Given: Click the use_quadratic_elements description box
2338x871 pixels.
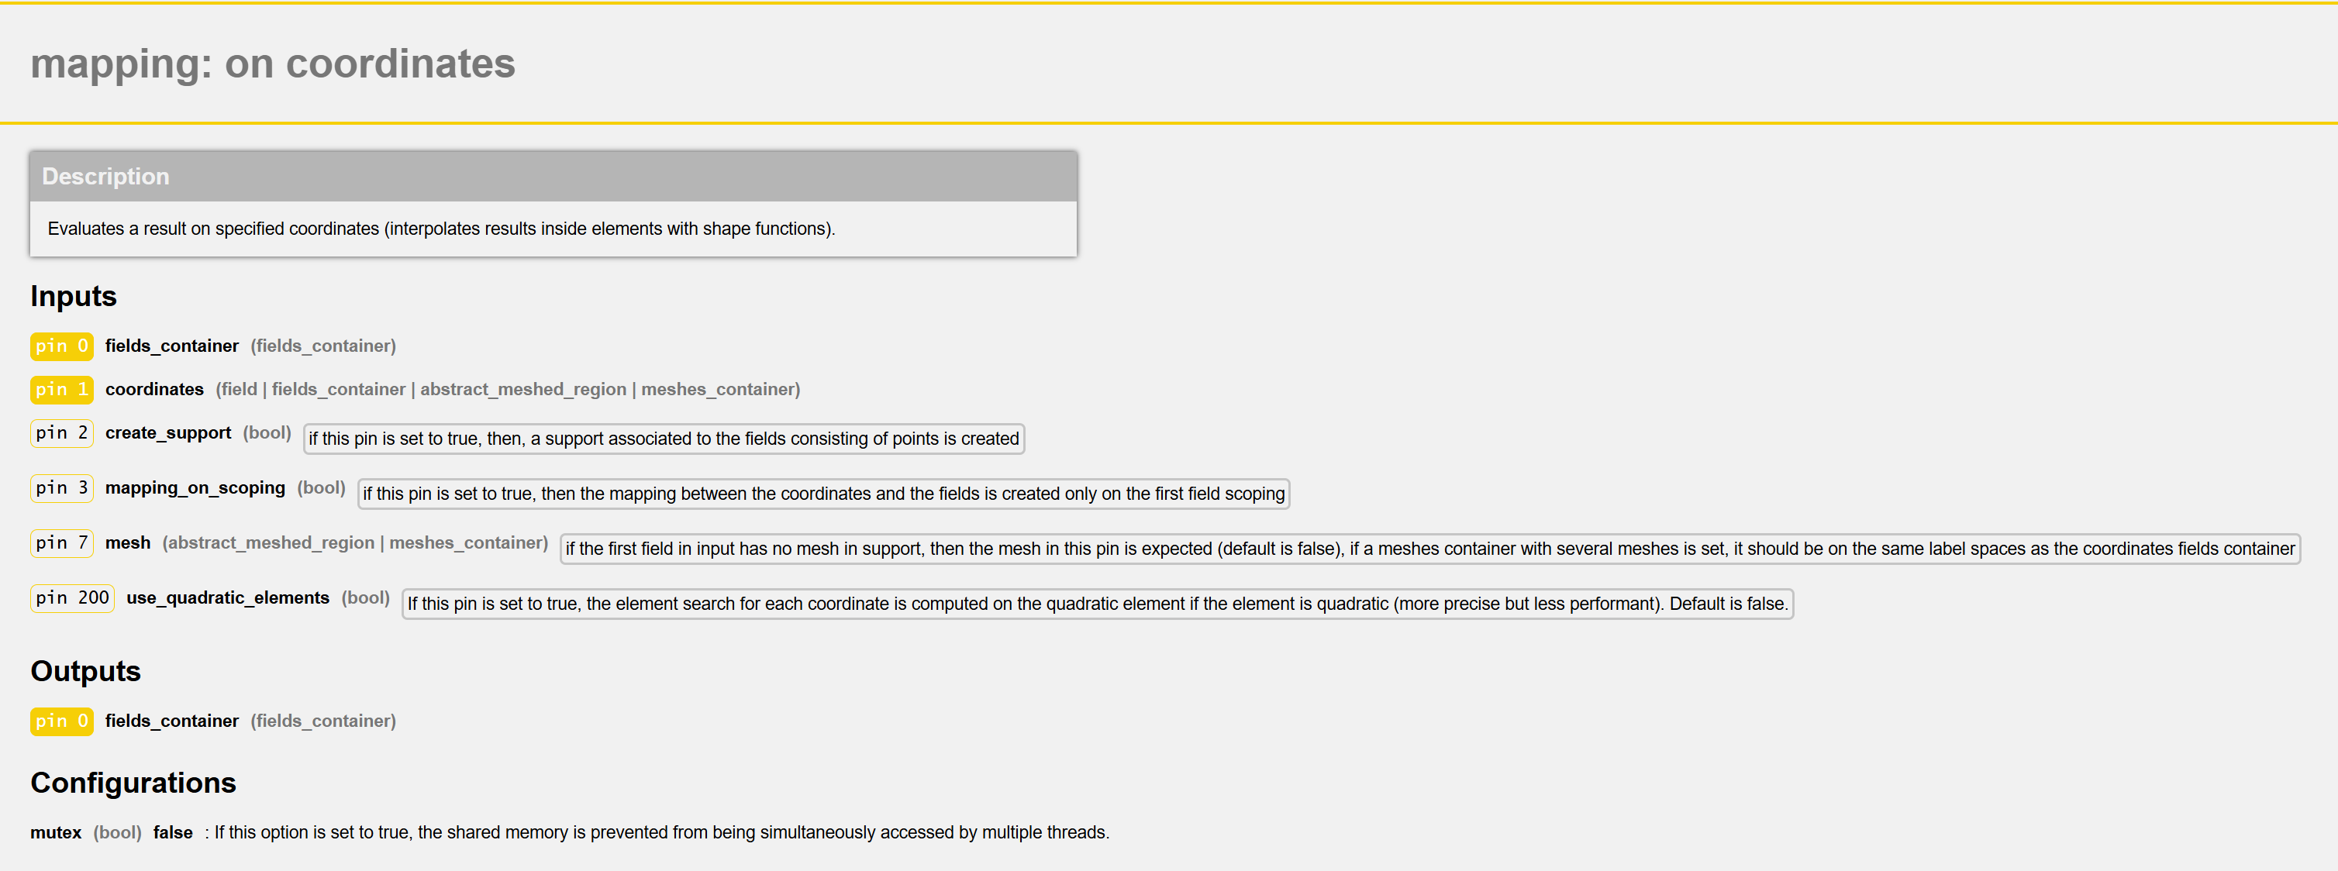Looking at the screenshot, I should [x=1098, y=604].
